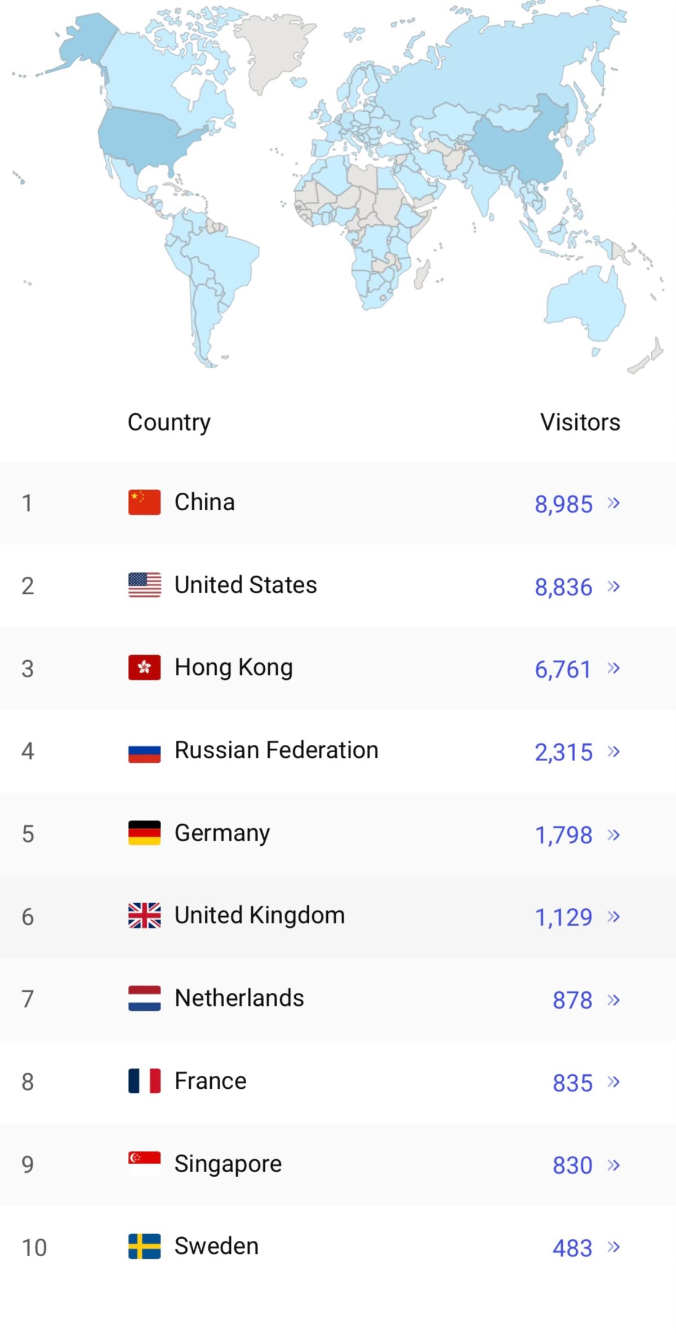
Task: Click the United Kingdom flag icon
Action: click(x=144, y=916)
